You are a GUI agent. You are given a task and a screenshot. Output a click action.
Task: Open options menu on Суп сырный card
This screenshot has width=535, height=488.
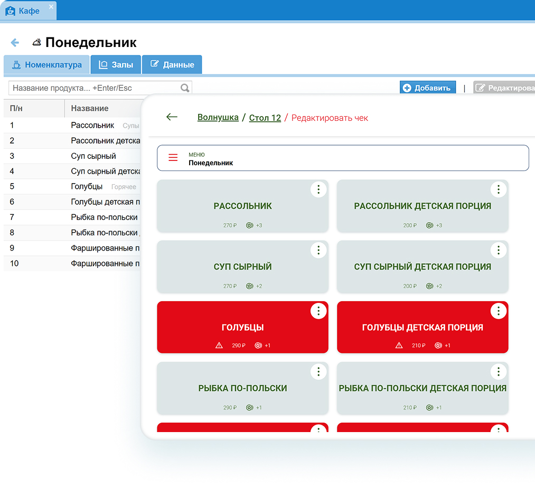[318, 250]
